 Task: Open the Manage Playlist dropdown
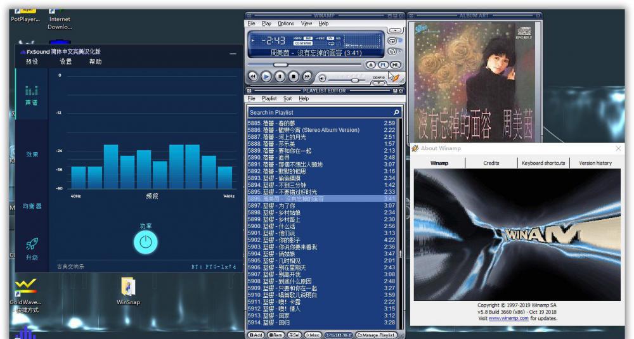tap(375, 335)
